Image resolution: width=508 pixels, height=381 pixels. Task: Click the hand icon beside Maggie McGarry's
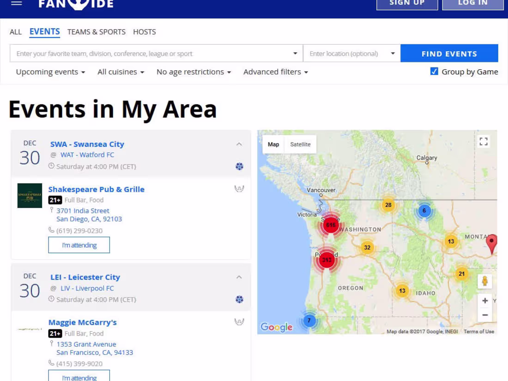click(x=239, y=322)
